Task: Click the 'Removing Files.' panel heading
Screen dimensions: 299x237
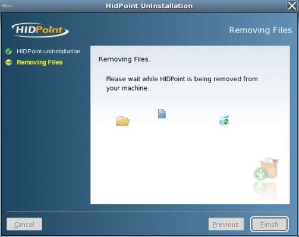Action: 124,59
